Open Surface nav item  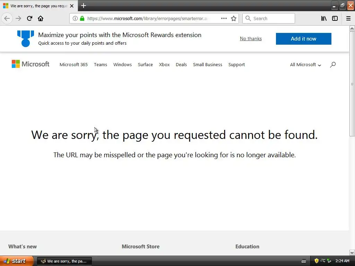tap(145, 65)
